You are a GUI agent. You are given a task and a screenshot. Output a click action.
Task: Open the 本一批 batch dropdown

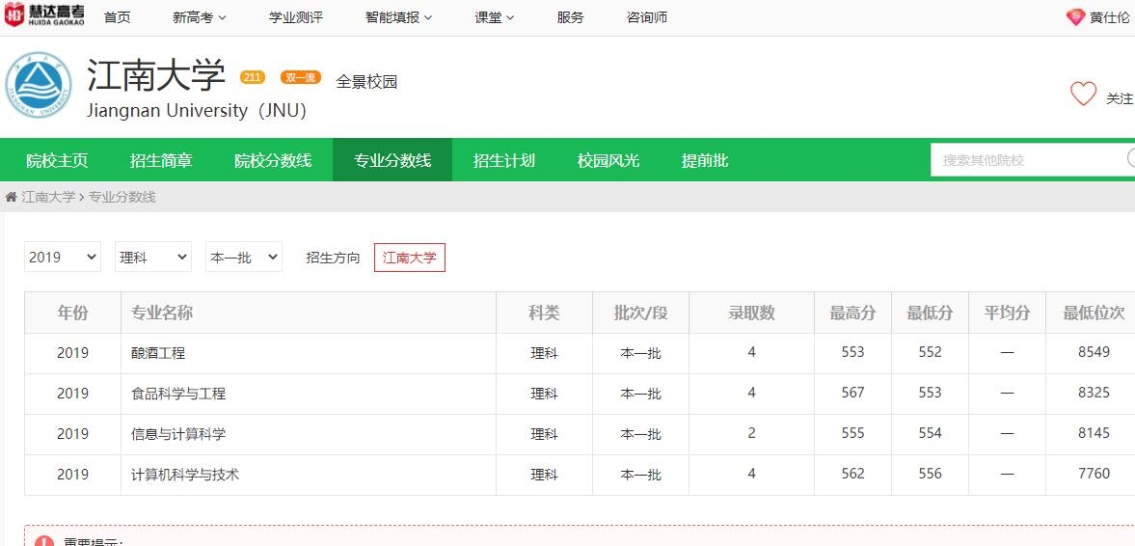click(x=243, y=257)
